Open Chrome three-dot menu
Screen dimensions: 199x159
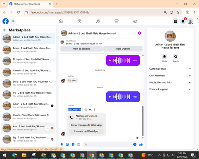point(195,12)
